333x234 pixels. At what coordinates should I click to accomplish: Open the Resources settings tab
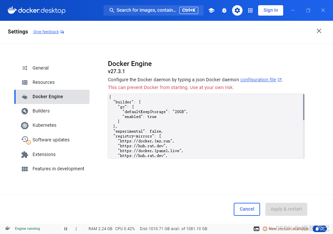pos(52,82)
